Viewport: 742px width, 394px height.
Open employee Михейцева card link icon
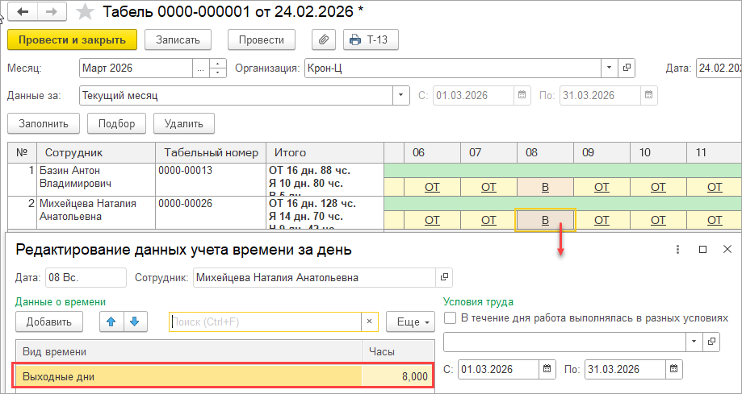[x=443, y=277]
